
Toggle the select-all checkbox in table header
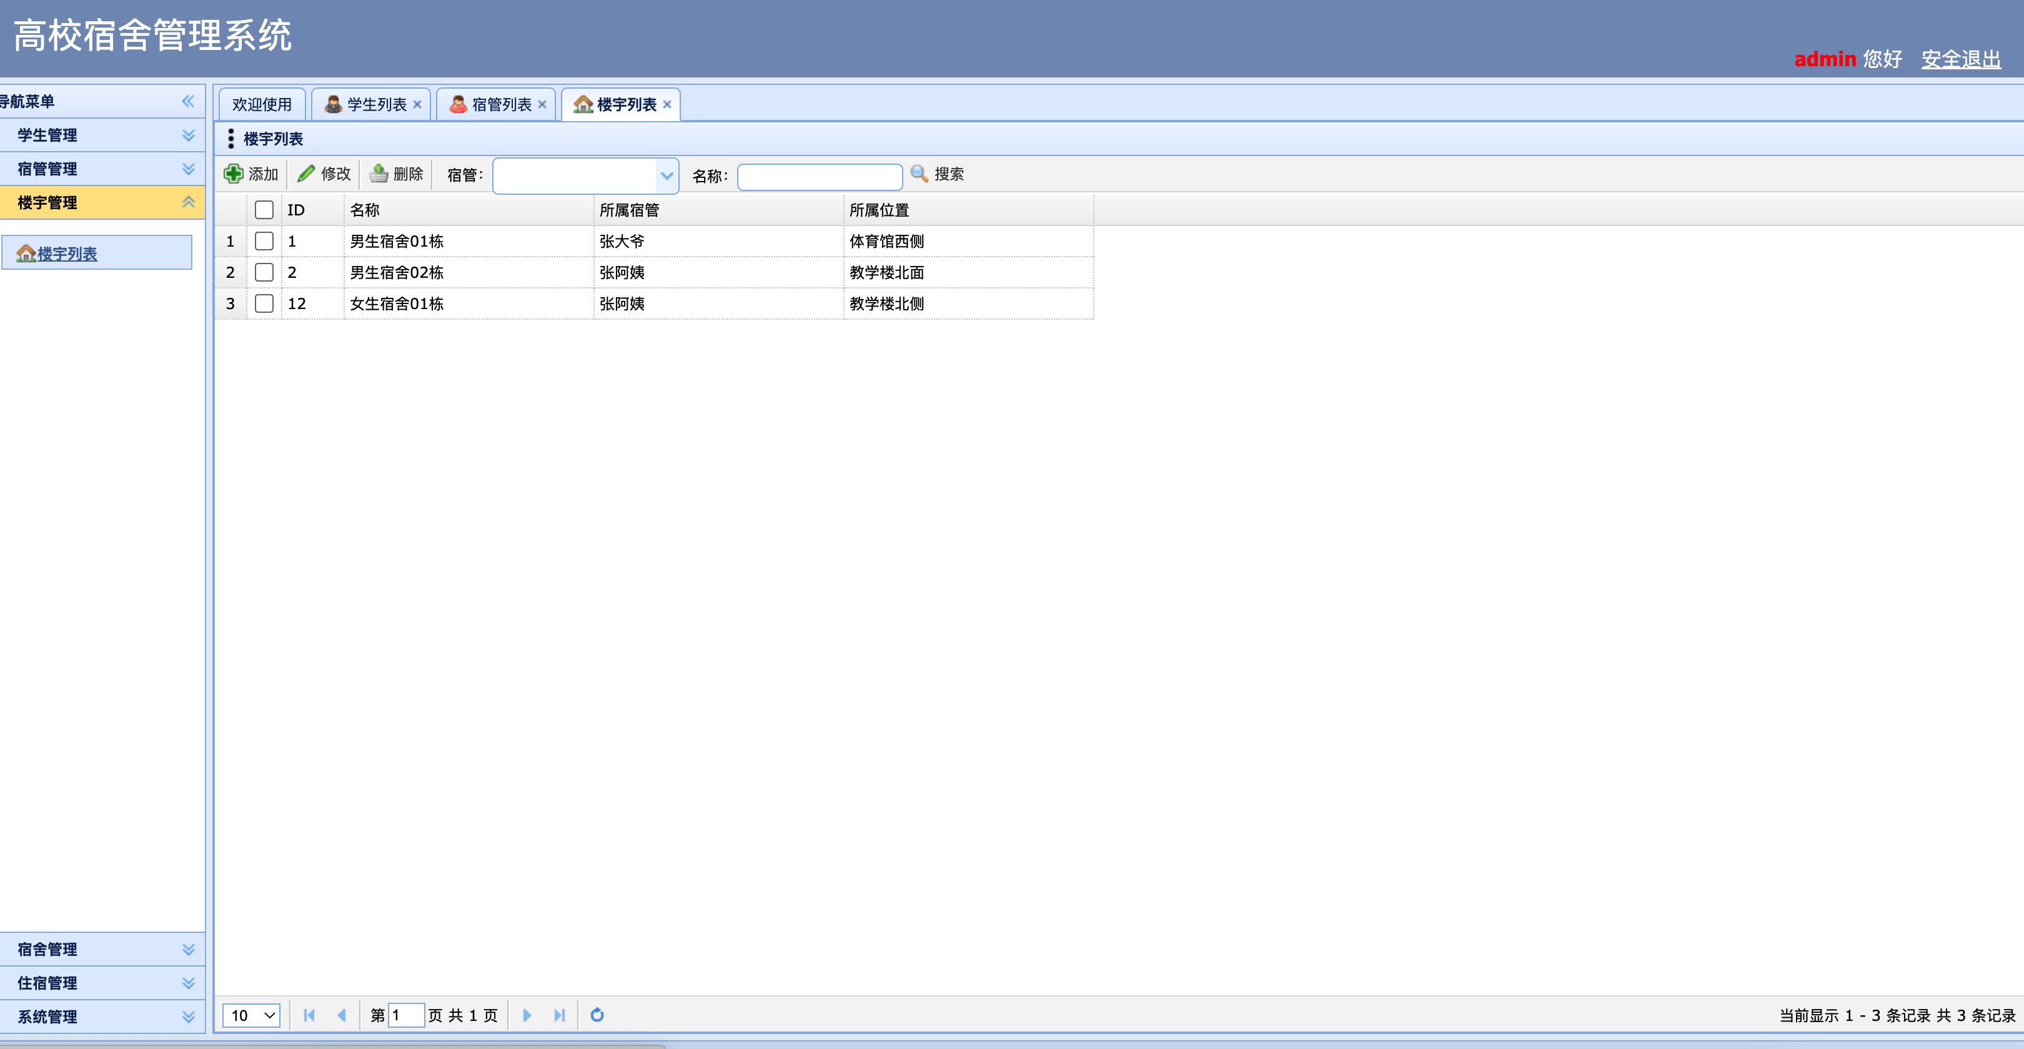[x=264, y=210]
